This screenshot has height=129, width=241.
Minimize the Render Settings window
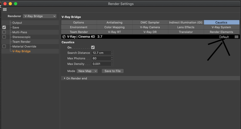pyautogui.click(x=10, y=4)
